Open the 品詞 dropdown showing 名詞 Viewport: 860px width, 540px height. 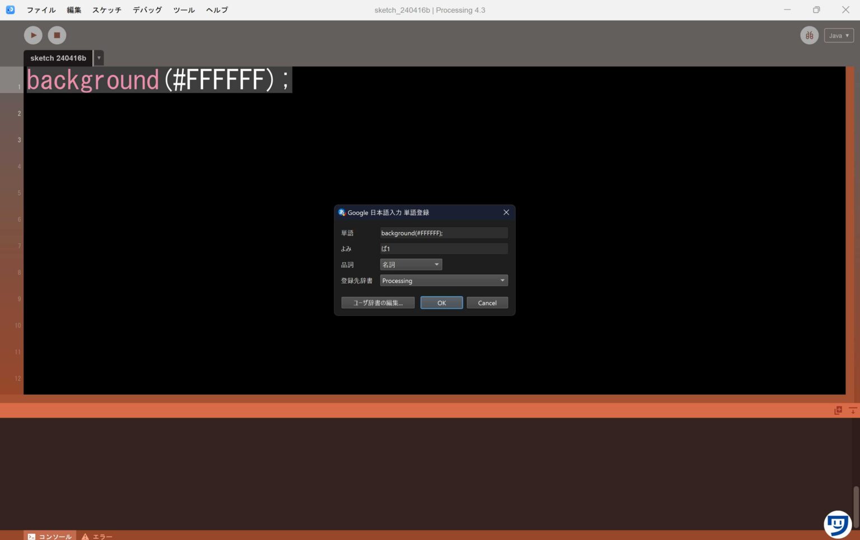[x=411, y=264]
